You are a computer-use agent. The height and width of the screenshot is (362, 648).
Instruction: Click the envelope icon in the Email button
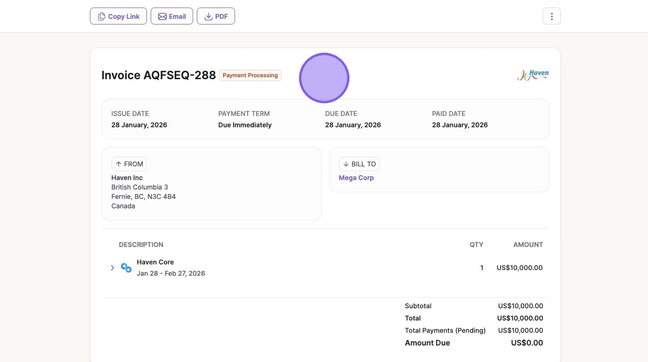point(162,16)
